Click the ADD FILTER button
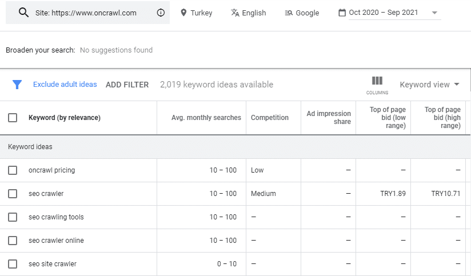 coord(127,85)
